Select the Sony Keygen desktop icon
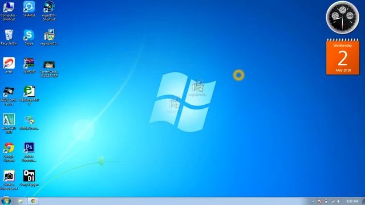 click(29, 178)
